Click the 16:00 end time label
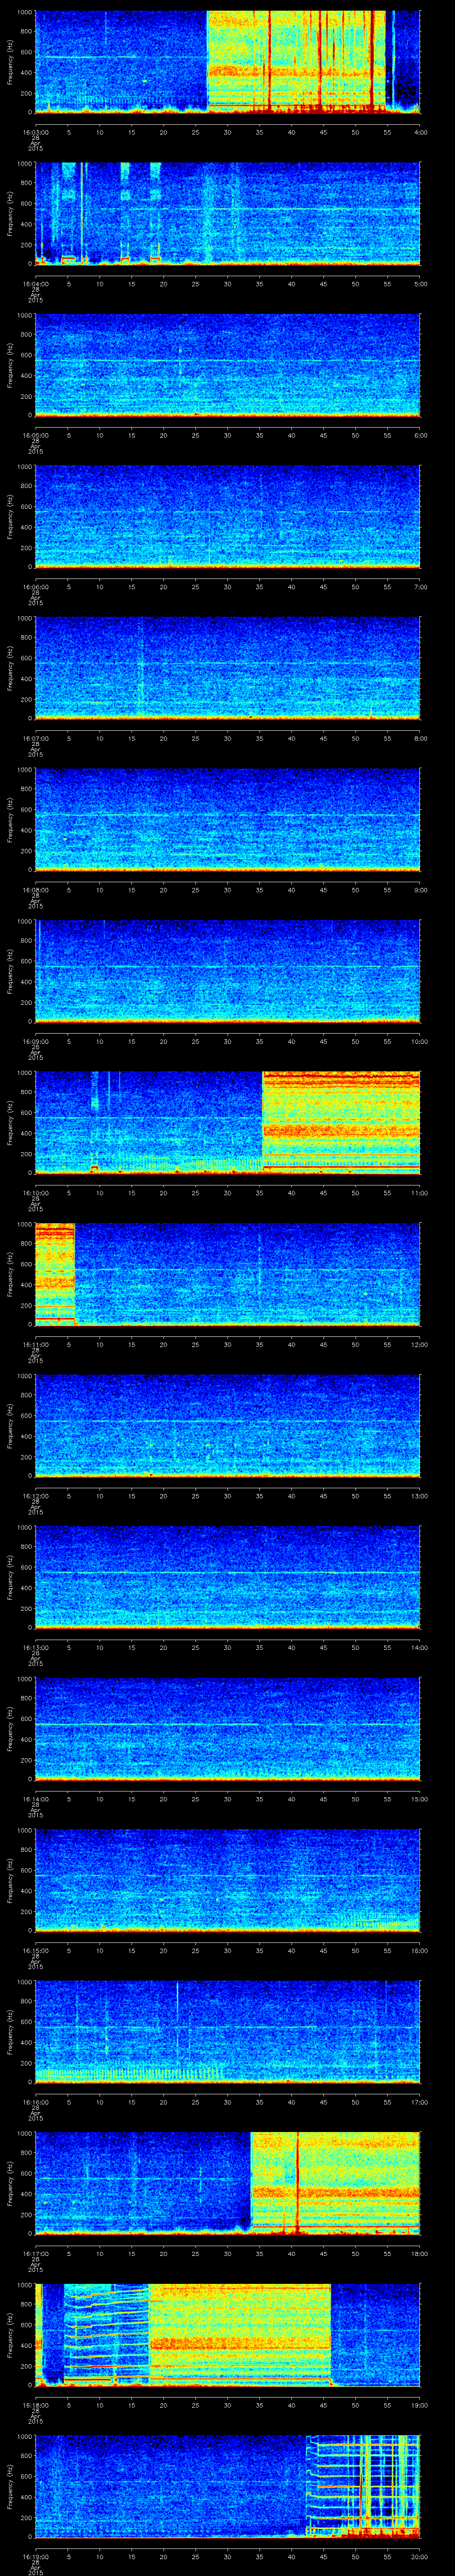455x2576 pixels. 420,1951
